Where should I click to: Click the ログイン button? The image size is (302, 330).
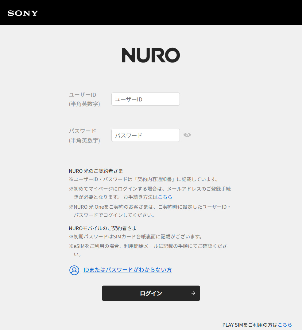pos(151,293)
